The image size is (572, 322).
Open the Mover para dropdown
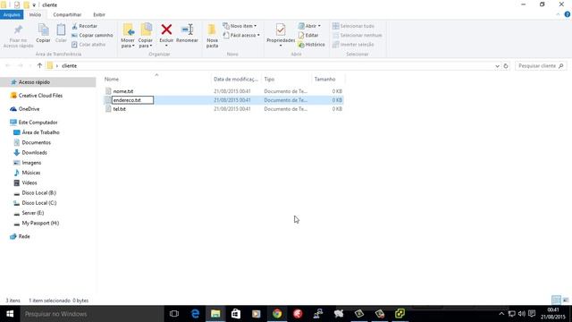(x=128, y=36)
